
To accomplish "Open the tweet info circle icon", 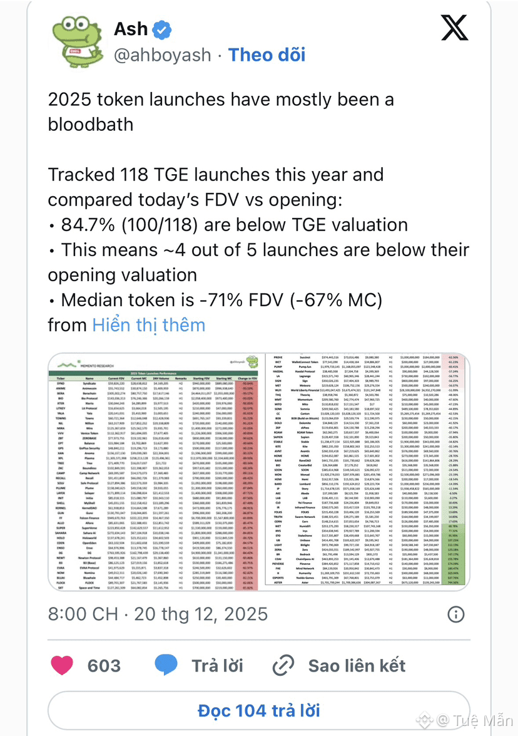I will tap(457, 613).
